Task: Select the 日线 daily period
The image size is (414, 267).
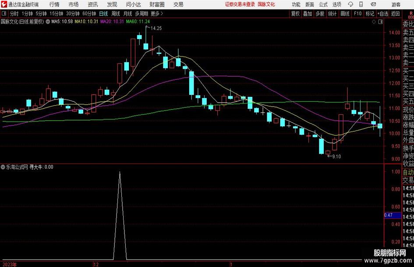Action: [103, 14]
